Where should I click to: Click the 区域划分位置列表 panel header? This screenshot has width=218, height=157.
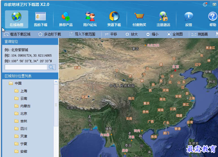[30, 76]
